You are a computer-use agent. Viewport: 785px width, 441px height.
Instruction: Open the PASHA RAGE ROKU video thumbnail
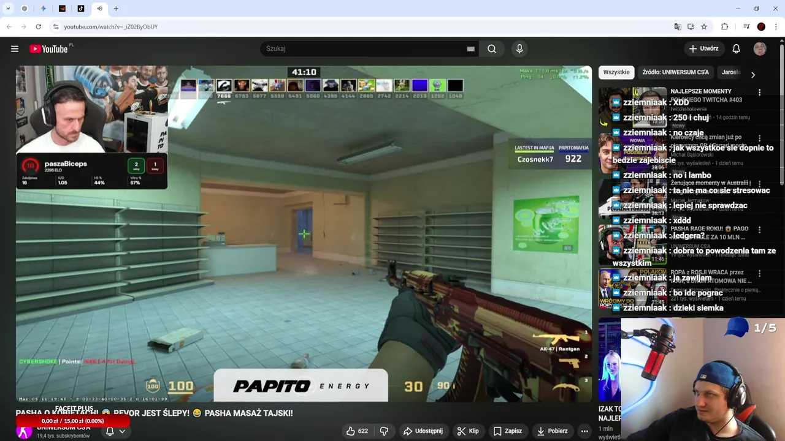tap(632, 245)
